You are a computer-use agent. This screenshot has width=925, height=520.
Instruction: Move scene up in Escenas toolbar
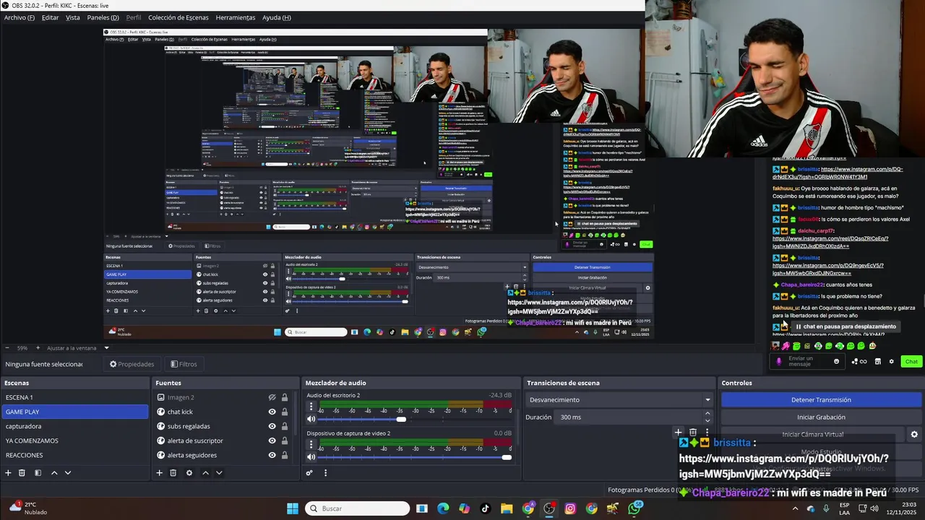pos(54,473)
